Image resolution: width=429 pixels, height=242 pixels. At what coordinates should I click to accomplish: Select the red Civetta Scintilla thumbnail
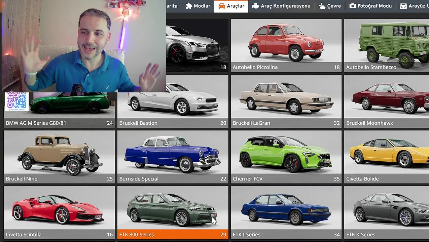(59, 208)
